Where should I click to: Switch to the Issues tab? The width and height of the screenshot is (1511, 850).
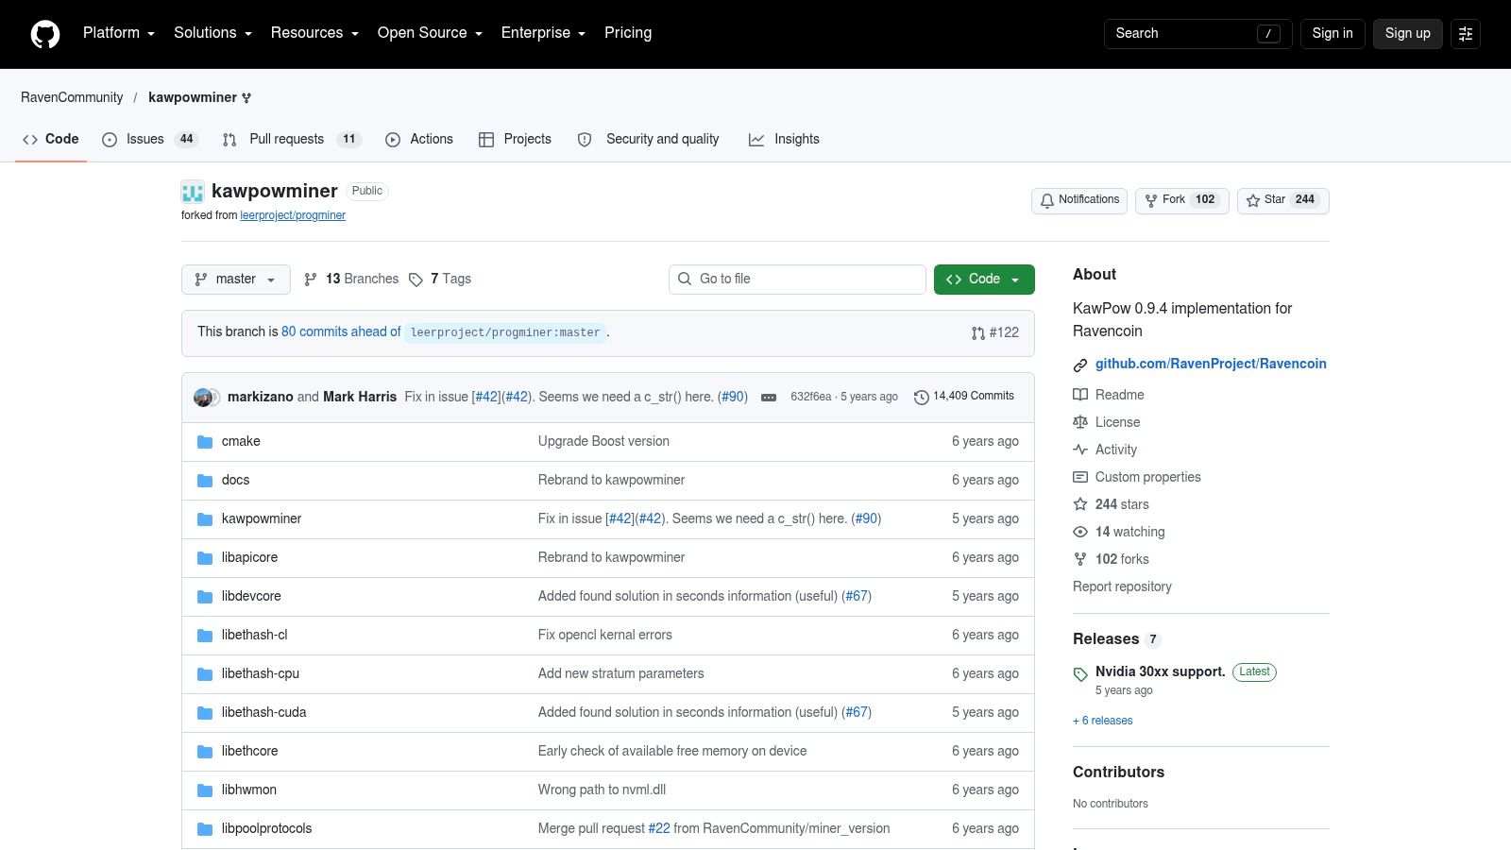(x=149, y=140)
